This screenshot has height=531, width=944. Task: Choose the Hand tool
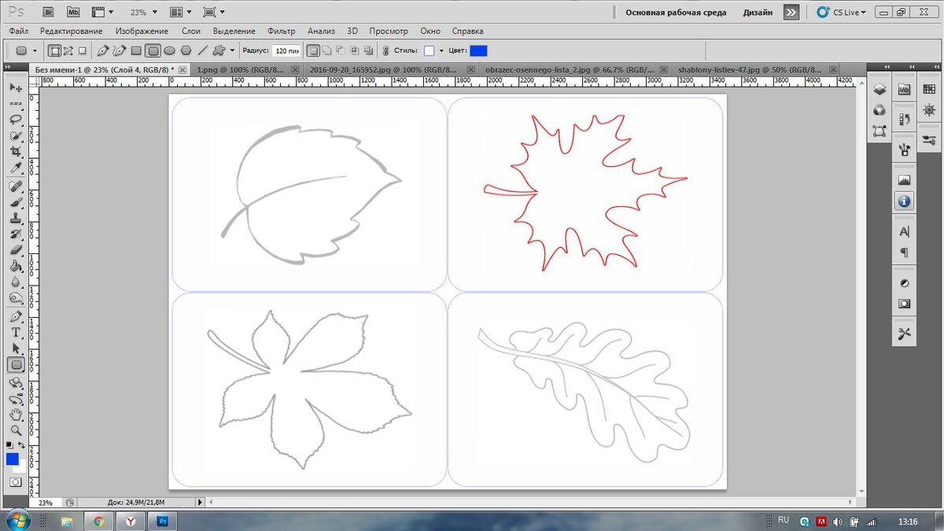(16, 415)
